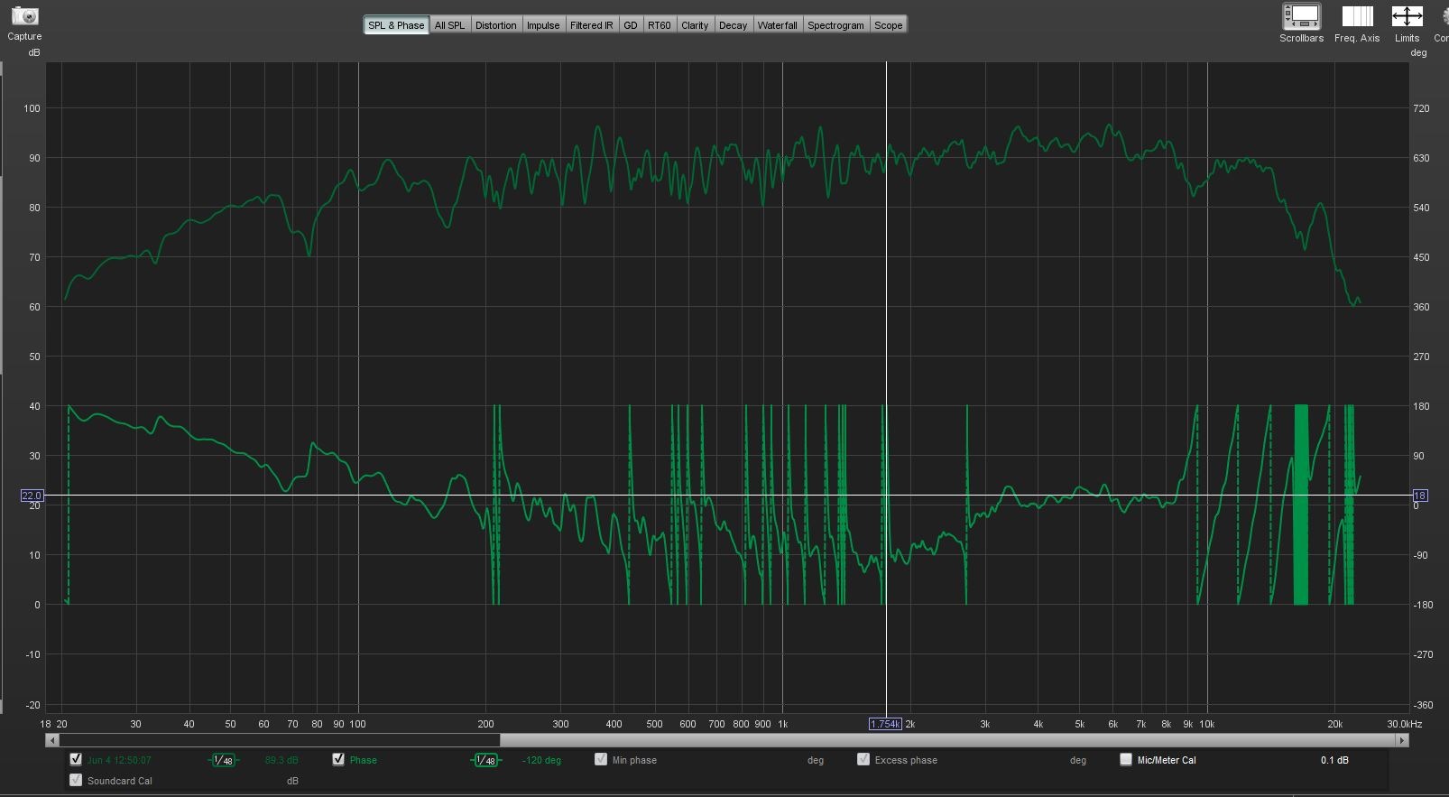Open the Distortion tab
Screen dimensions: 1449x797
click(496, 25)
